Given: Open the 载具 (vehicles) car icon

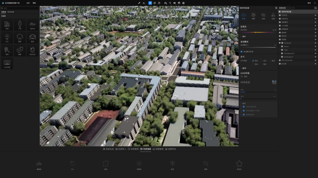Looking at the screenshot, I should (x=32, y=38).
